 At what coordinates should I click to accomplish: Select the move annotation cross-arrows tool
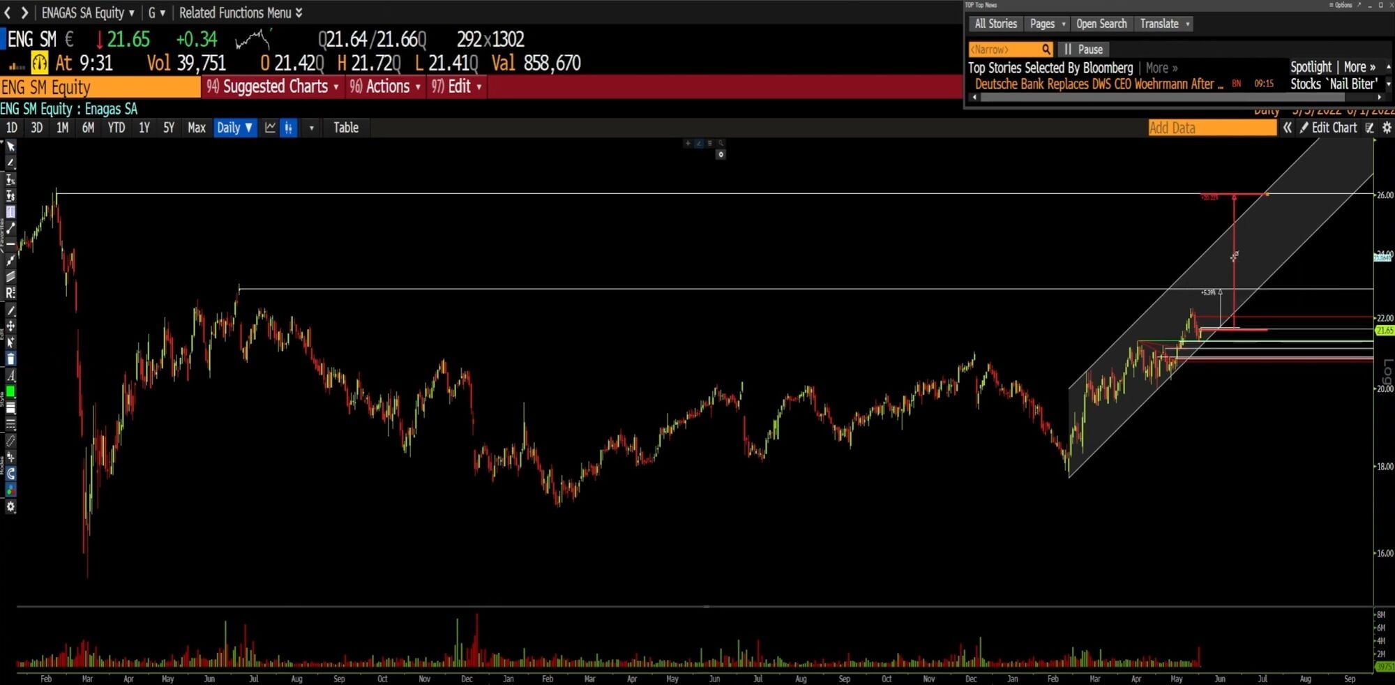(x=10, y=326)
